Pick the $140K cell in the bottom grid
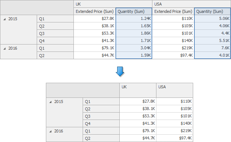The height and width of the screenshot is (142, 231). [174, 124]
